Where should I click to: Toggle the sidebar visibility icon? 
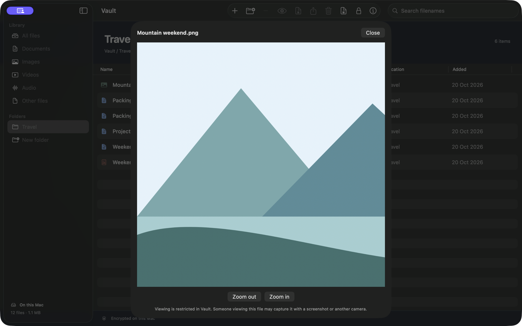pos(84,11)
